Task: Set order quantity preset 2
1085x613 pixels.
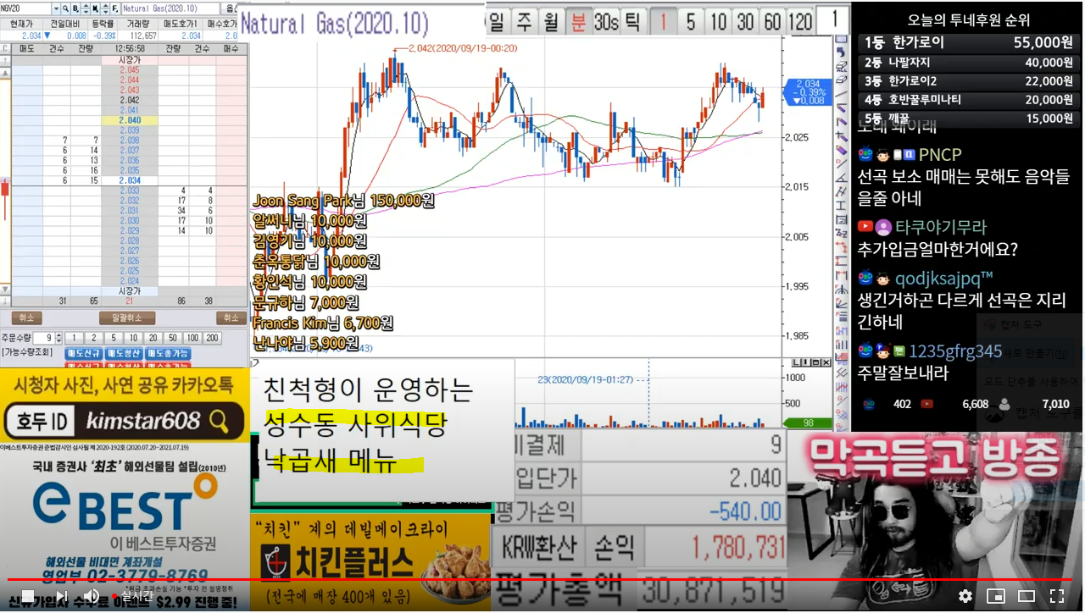Action: (x=94, y=338)
